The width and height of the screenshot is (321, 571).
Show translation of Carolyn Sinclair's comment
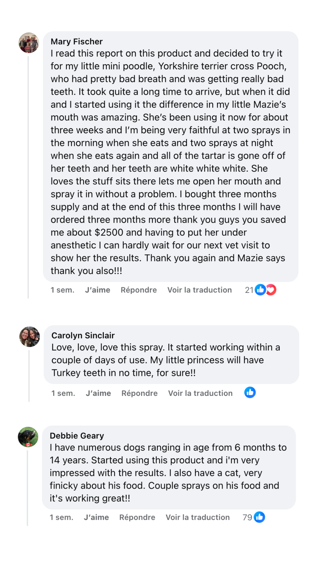[x=200, y=393]
